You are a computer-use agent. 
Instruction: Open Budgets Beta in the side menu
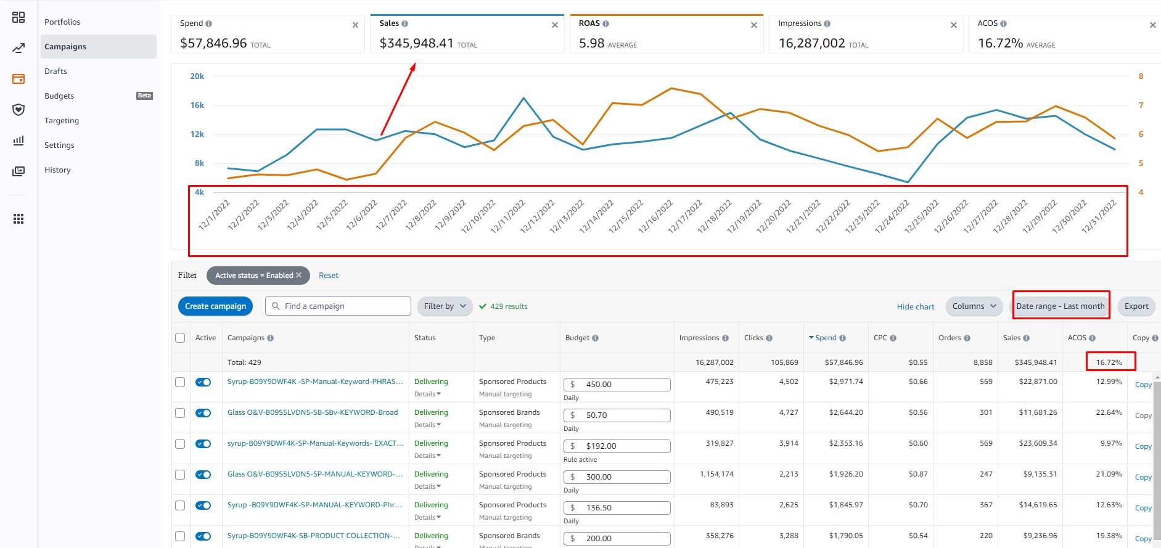(99, 96)
